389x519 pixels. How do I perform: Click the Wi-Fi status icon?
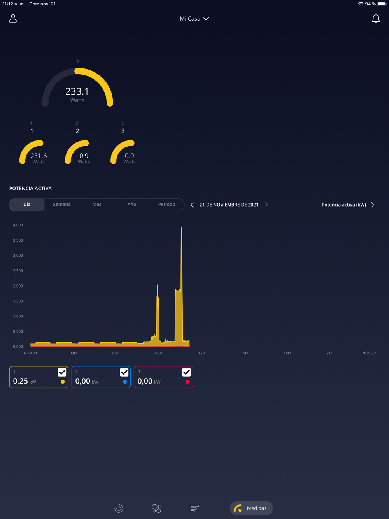[x=361, y=4]
